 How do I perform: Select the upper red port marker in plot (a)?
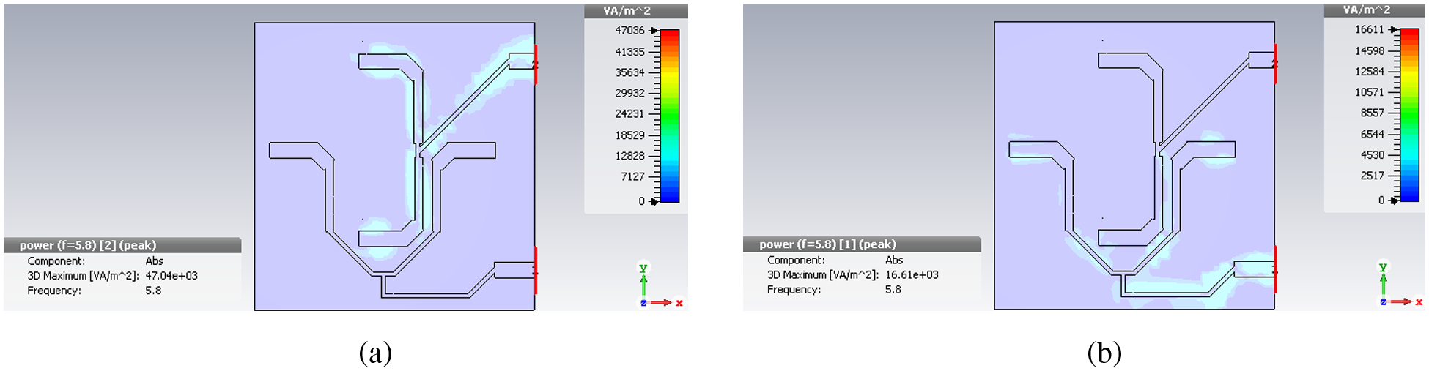pyautogui.click(x=536, y=64)
